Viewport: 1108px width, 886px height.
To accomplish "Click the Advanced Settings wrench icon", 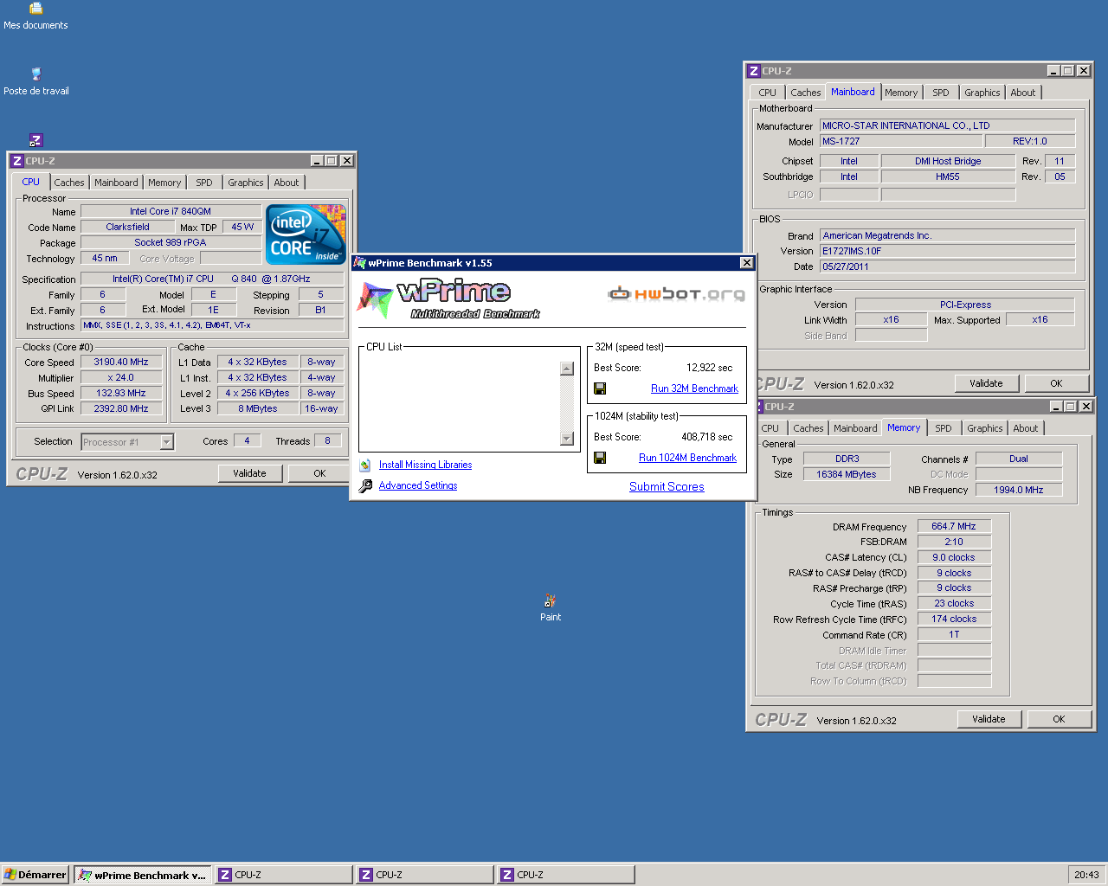I will (x=365, y=485).
